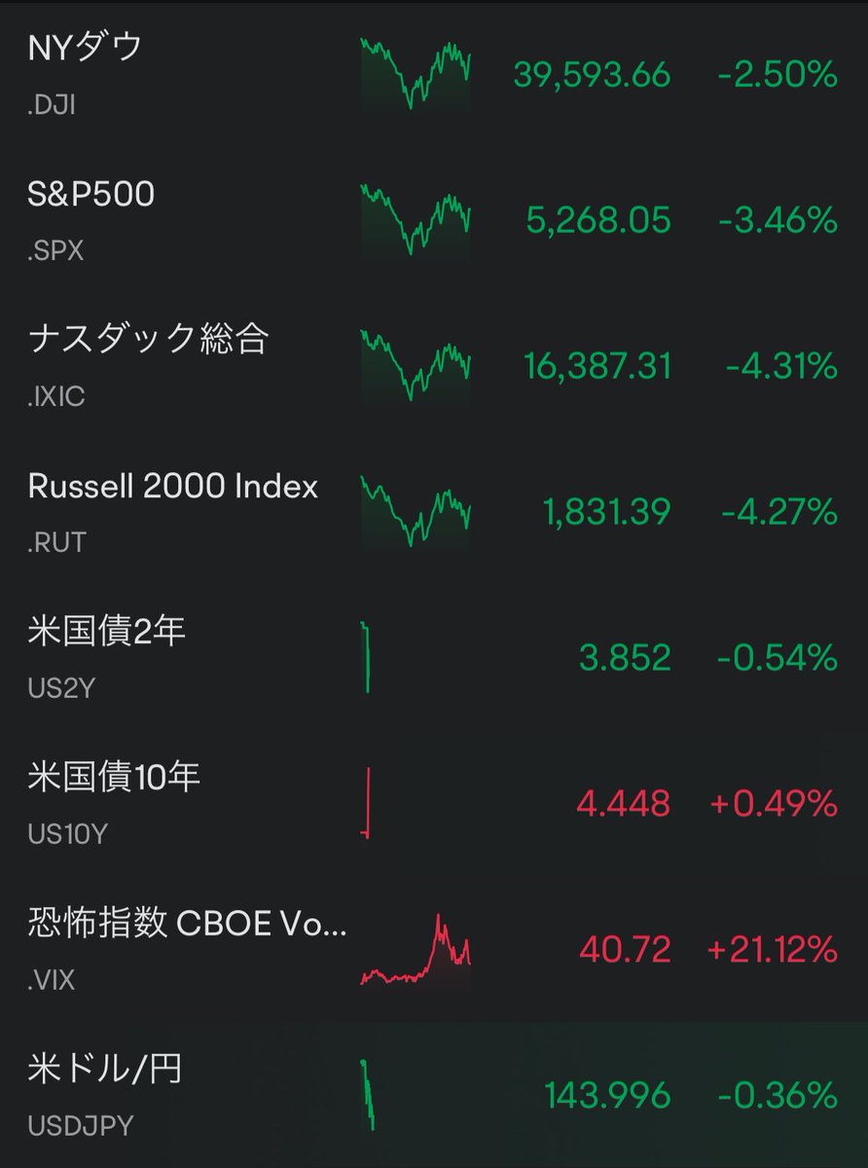This screenshot has width=868, height=1168.
Task: Open the Russell 2000 Index mini chart
Action: (416, 512)
